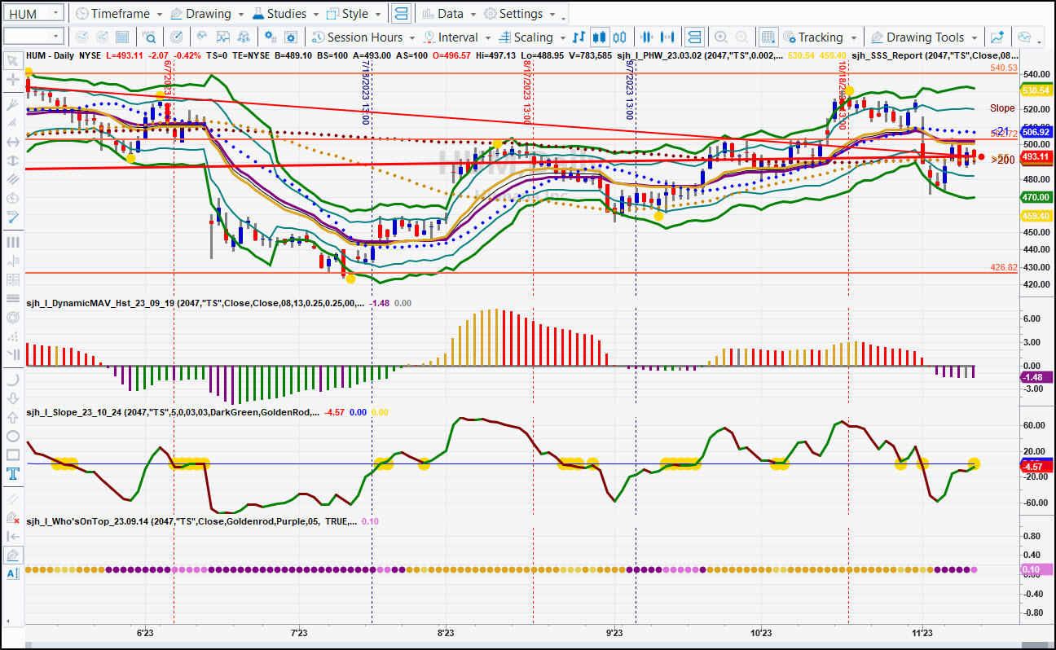This screenshot has height=650, width=1056.
Task: Click the target gauge icon in toolbar
Action: (177, 37)
